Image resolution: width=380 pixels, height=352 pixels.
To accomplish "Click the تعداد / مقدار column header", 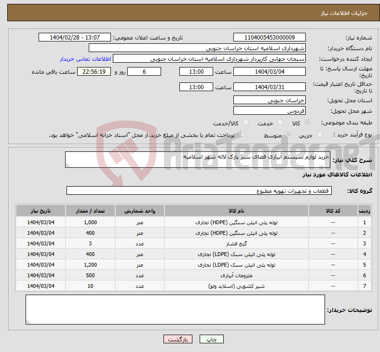I will click(90, 211).
